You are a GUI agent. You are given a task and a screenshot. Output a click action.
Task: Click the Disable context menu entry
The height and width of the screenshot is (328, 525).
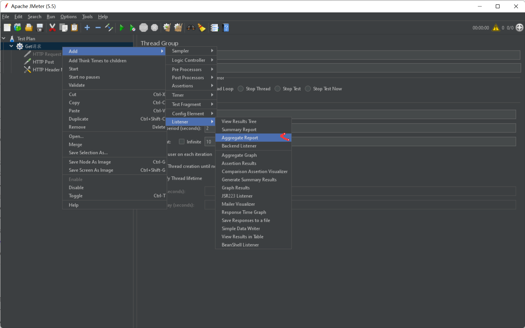click(x=114, y=188)
